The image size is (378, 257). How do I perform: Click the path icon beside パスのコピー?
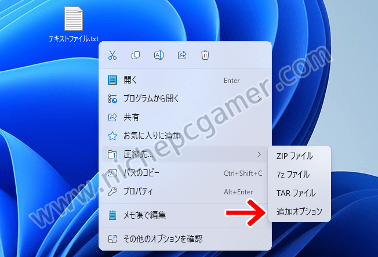coord(112,173)
